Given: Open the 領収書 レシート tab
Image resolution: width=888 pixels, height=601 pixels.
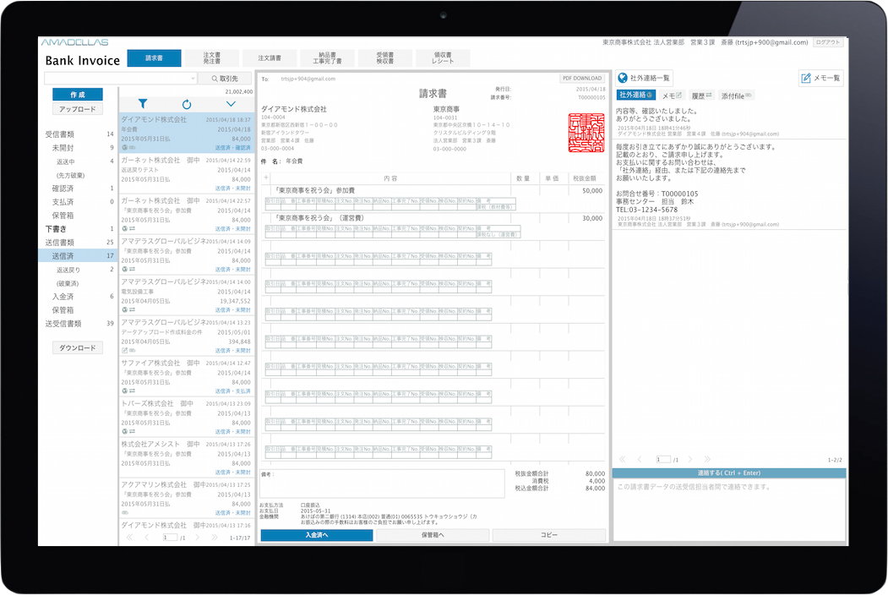Looking at the screenshot, I should (443, 57).
